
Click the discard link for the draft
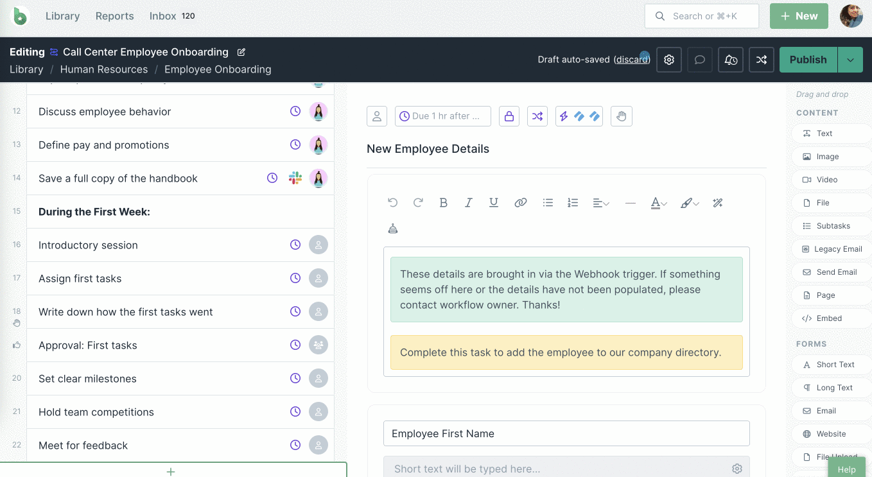pyautogui.click(x=632, y=60)
